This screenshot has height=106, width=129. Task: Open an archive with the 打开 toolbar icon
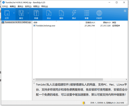point(7,15)
